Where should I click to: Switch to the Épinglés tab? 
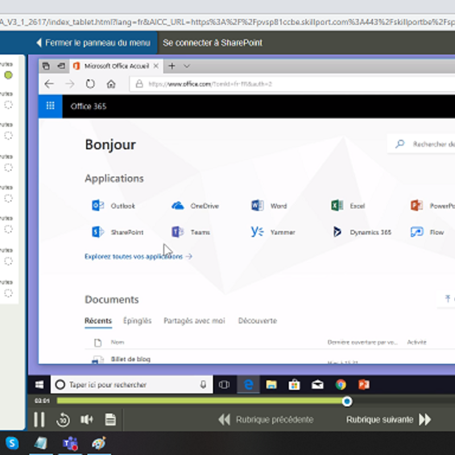137,321
